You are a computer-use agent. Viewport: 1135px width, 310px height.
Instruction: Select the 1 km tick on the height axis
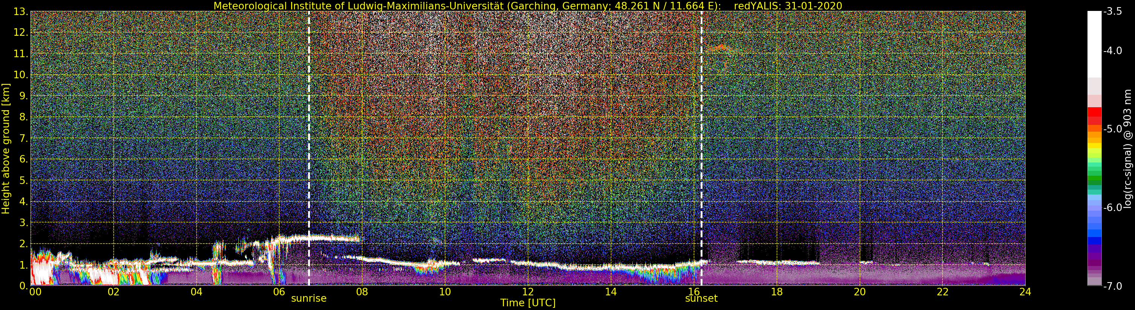[x=24, y=265]
